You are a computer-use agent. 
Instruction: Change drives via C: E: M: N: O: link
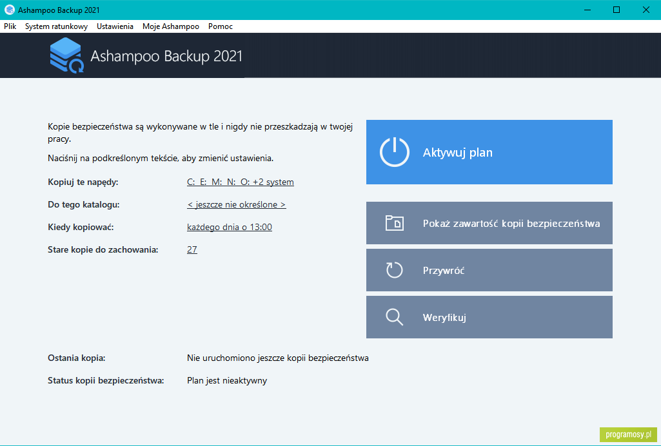[x=241, y=182]
